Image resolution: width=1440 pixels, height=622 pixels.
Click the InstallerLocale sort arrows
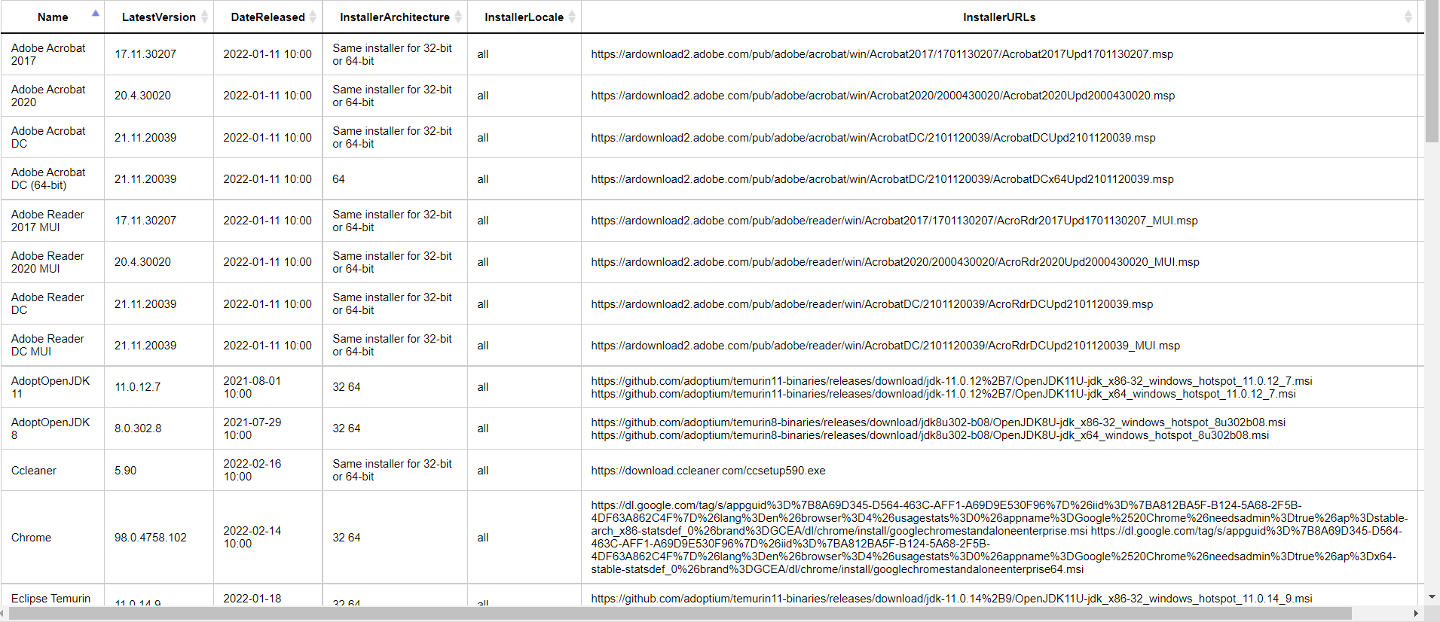572,17
